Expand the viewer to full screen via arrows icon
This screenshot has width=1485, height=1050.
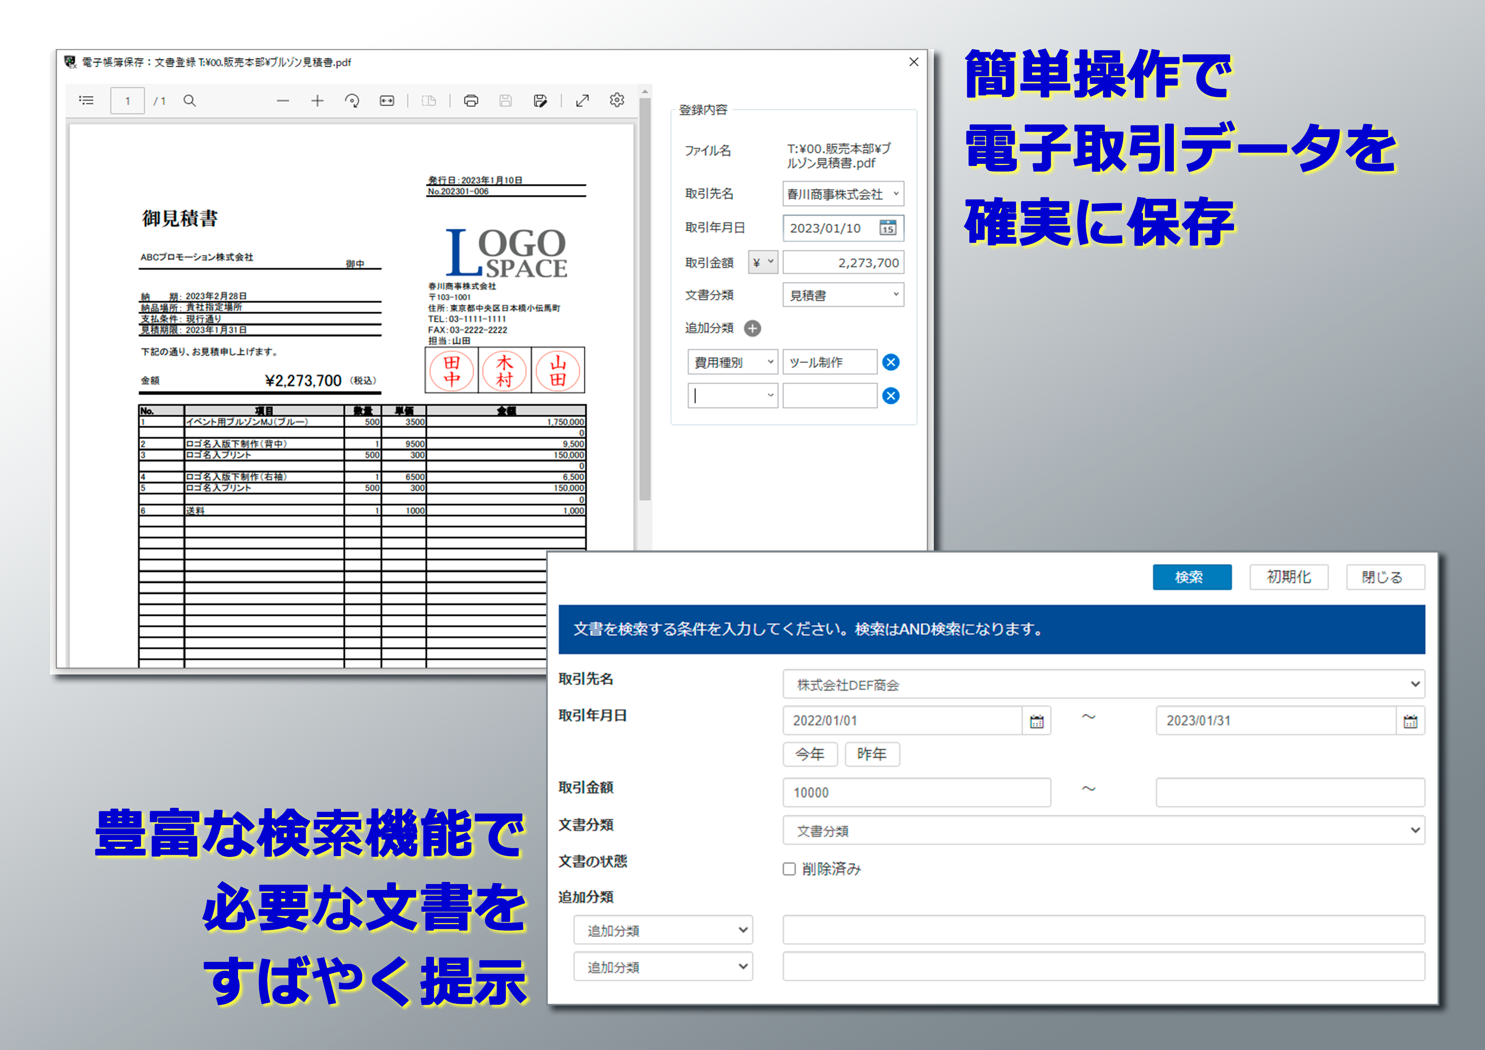[582, 100]
